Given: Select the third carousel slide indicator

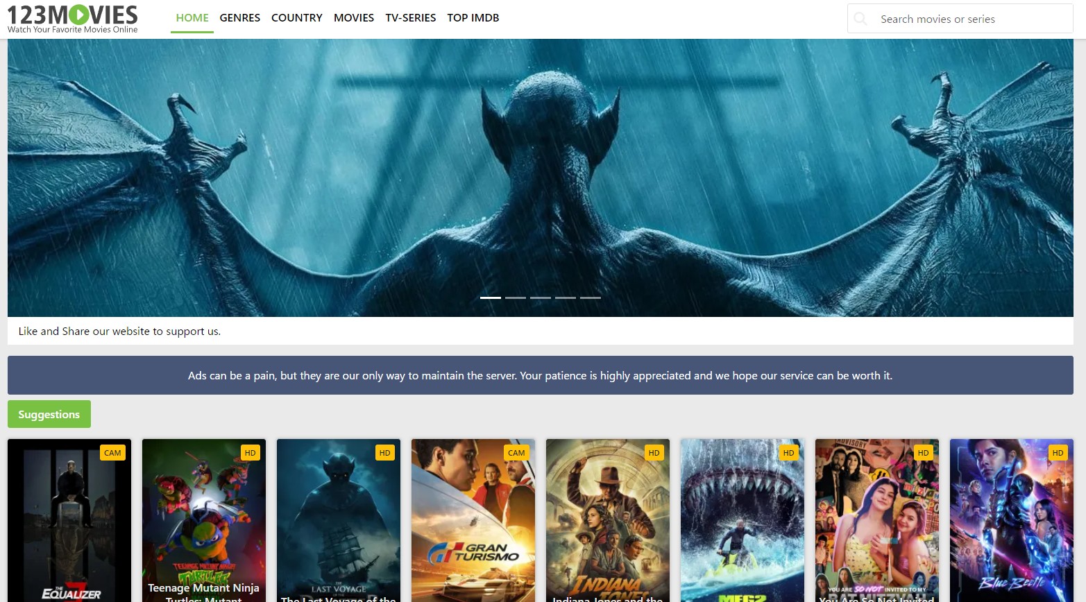Looking at the screenshot, I should pyautogui.click(x=541, y=298).
